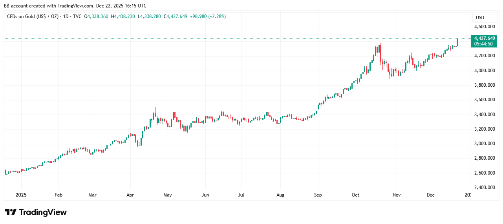The image size is (503, 224).
Task: Click the 2,400.000 price scale label
Action: point(485,188)
